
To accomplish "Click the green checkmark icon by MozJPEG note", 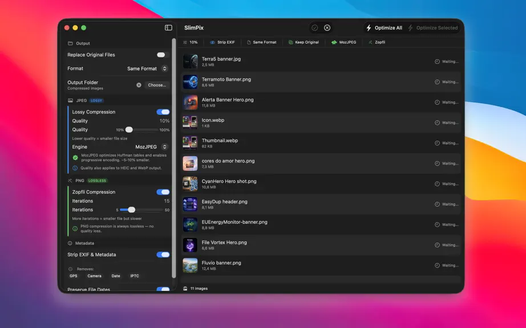I will coord(75,157).
